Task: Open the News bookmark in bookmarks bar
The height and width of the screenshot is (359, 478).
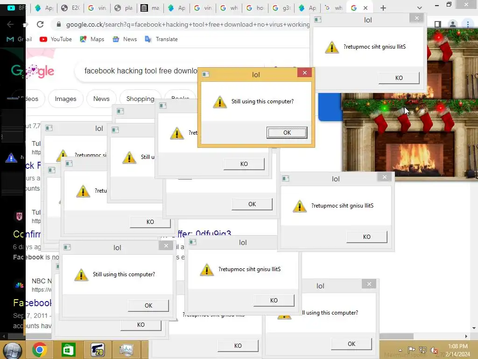Action: 125,39
